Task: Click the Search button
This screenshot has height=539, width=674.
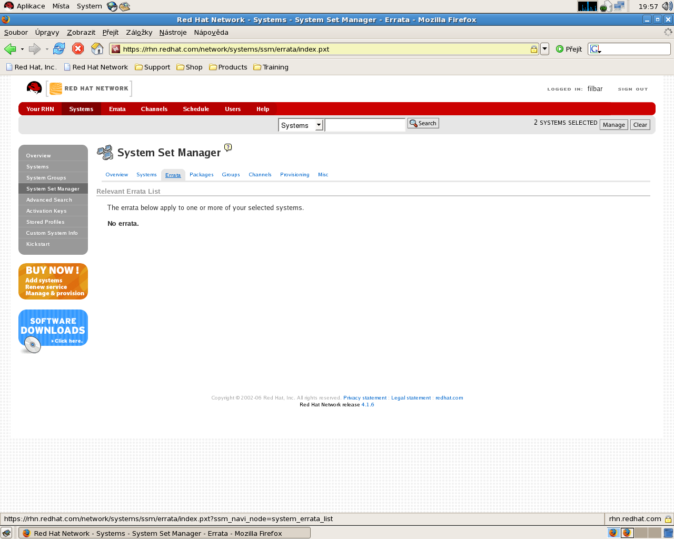Action: [x=423, y=123]
